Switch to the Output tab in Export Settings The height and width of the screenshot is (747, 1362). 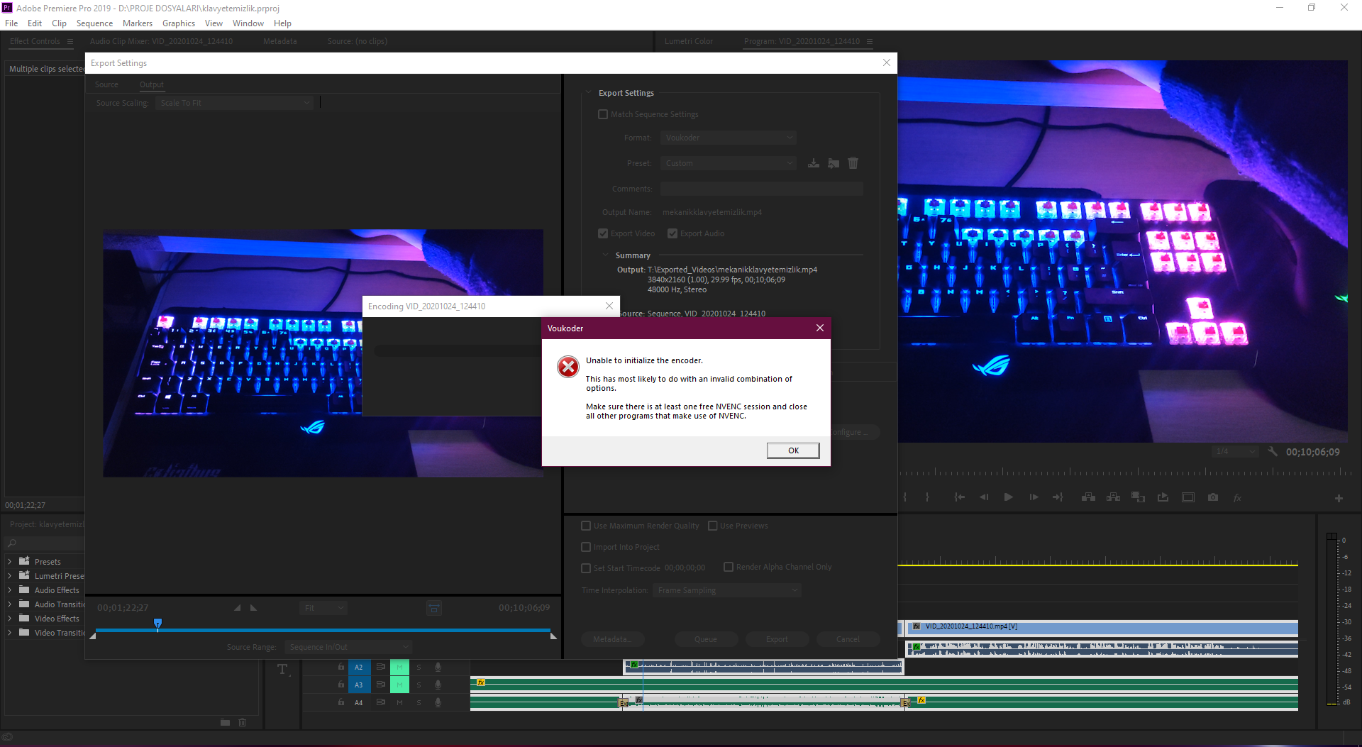152,84
